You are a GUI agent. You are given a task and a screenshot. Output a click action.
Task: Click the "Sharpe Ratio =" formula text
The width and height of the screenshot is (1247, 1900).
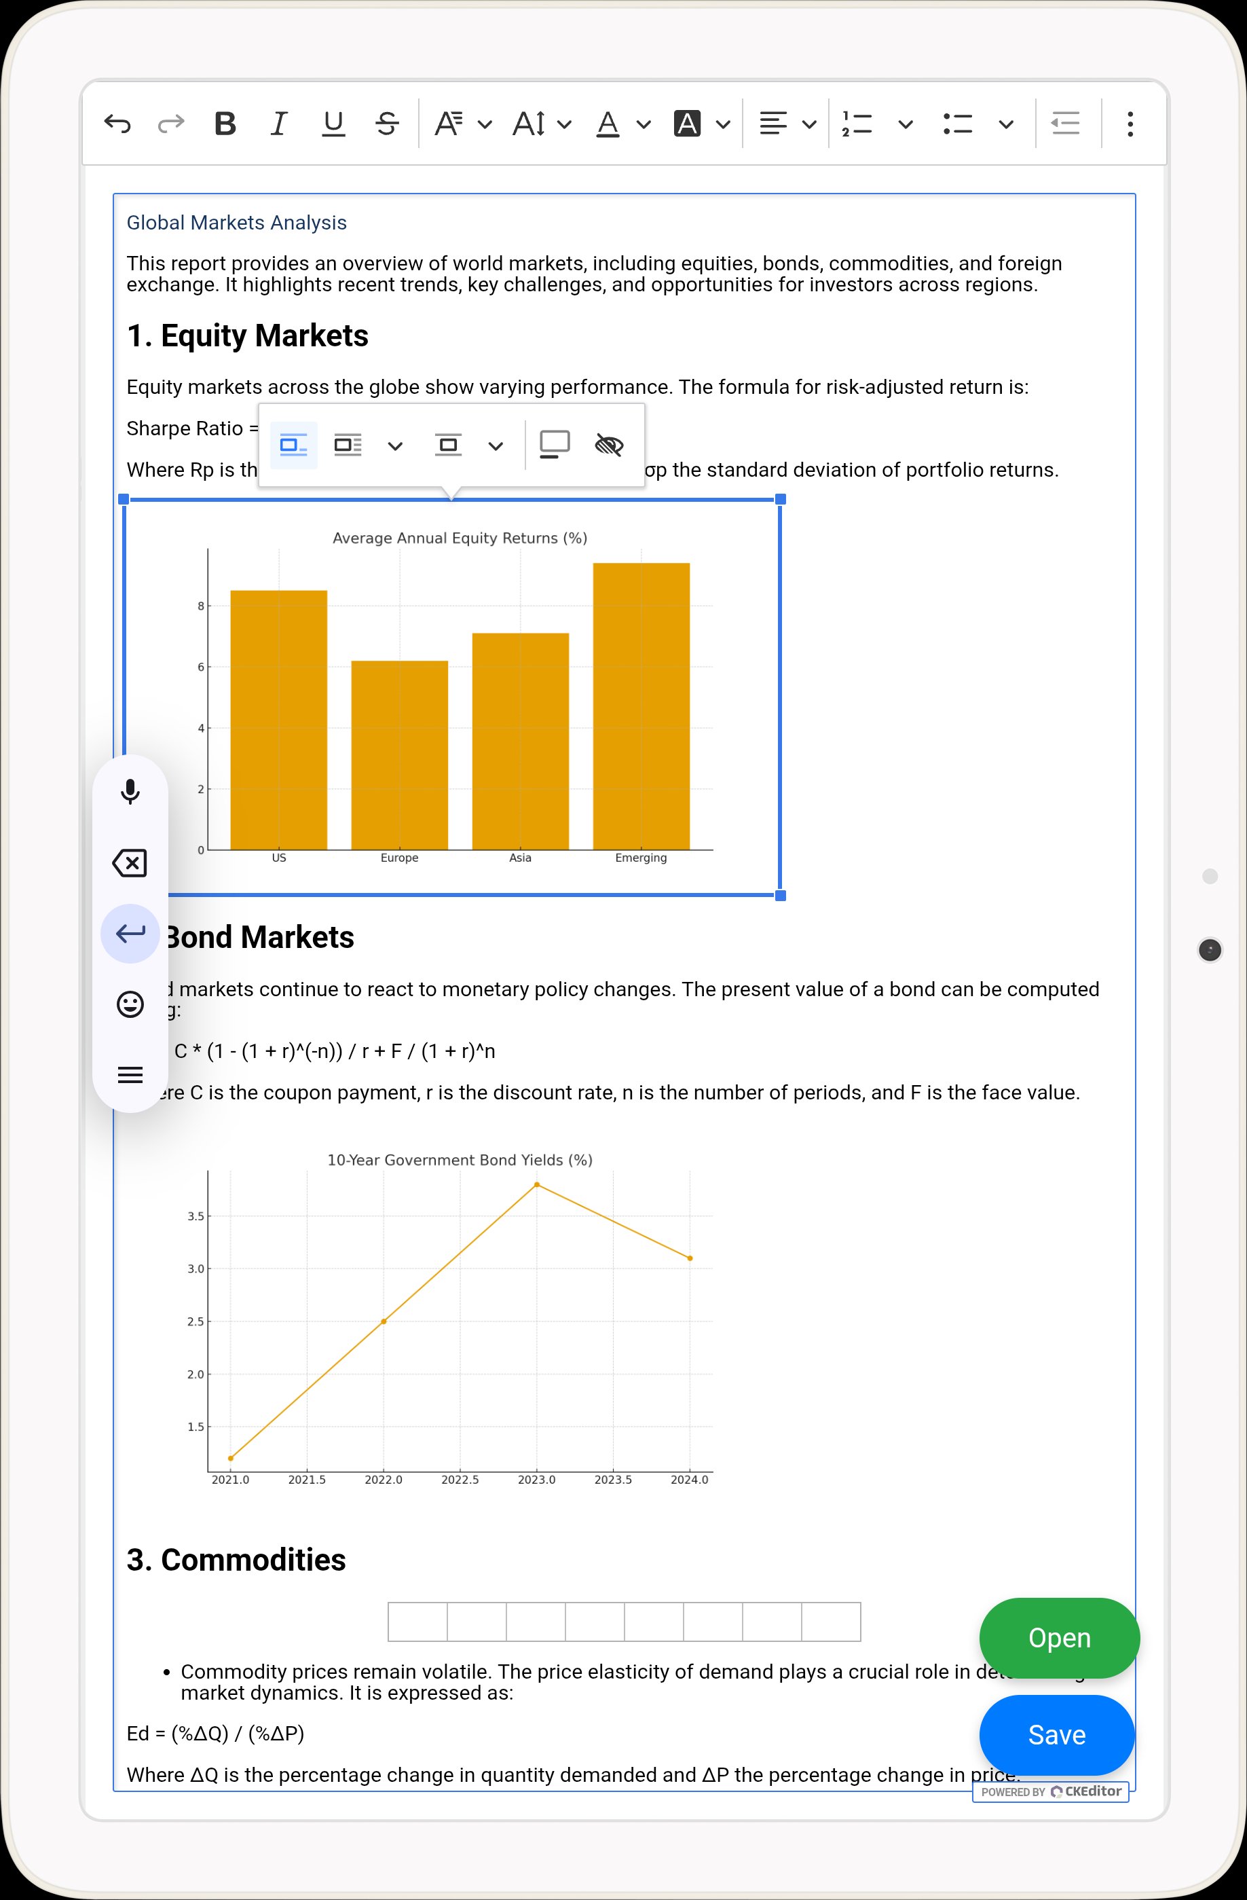click(193, 428)
